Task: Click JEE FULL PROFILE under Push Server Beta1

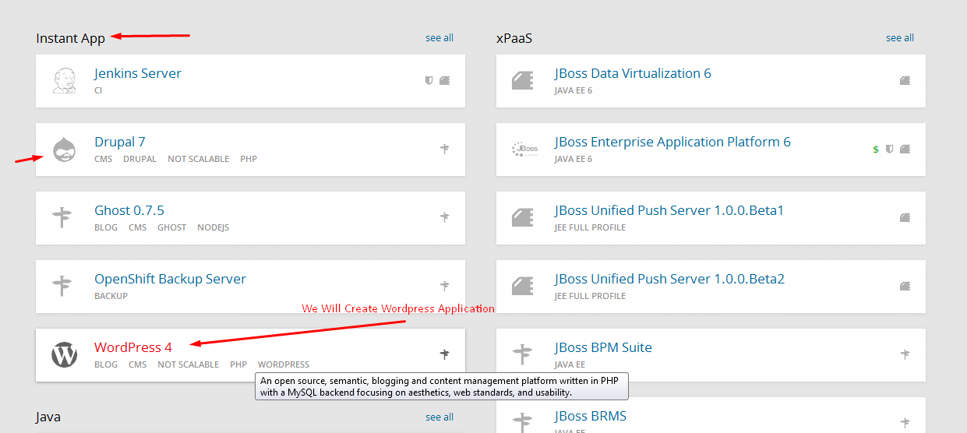Action: (590, 227)
